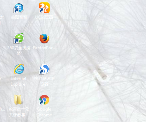Click the 'FirefoxPor...' text label
The width and height of the screenshot is (146, 122).
coord(44,48)
